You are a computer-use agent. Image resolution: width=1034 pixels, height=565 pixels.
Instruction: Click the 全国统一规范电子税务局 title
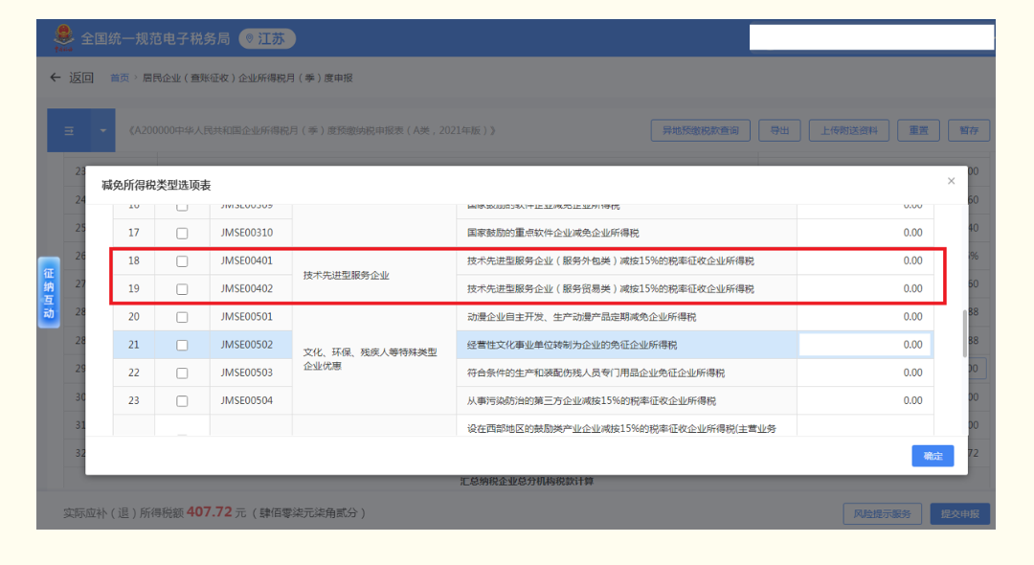click(x=155, y=39)
